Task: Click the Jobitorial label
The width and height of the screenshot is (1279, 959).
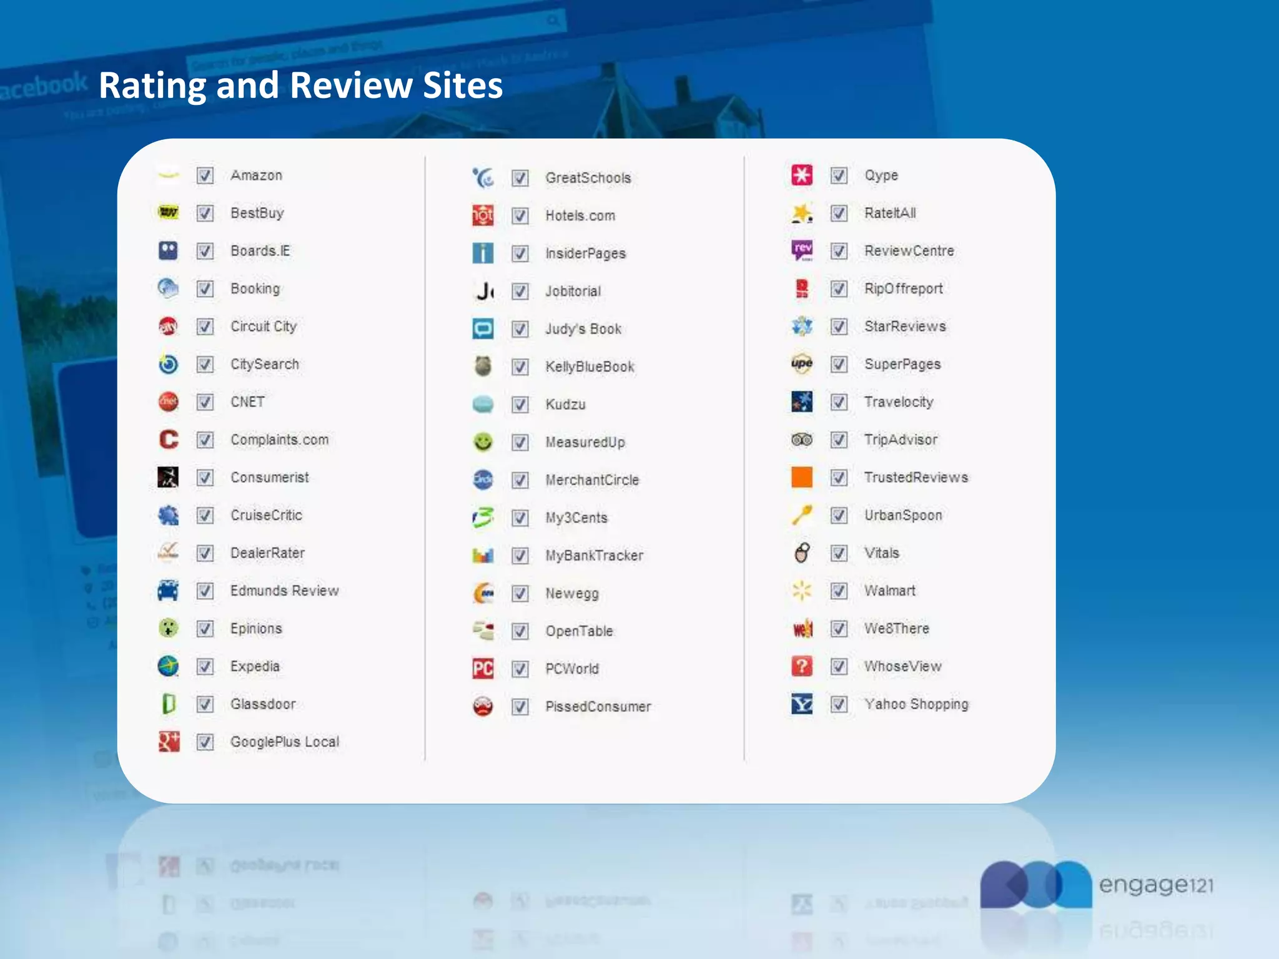Action: coord(573,291)
